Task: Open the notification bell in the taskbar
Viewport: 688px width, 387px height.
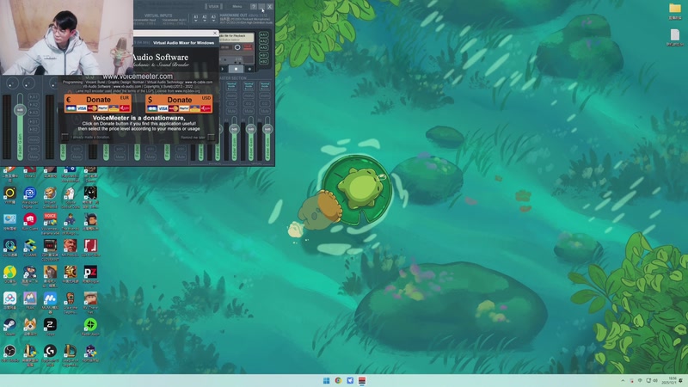Action: pyautogui.click(x=681, y=380)
